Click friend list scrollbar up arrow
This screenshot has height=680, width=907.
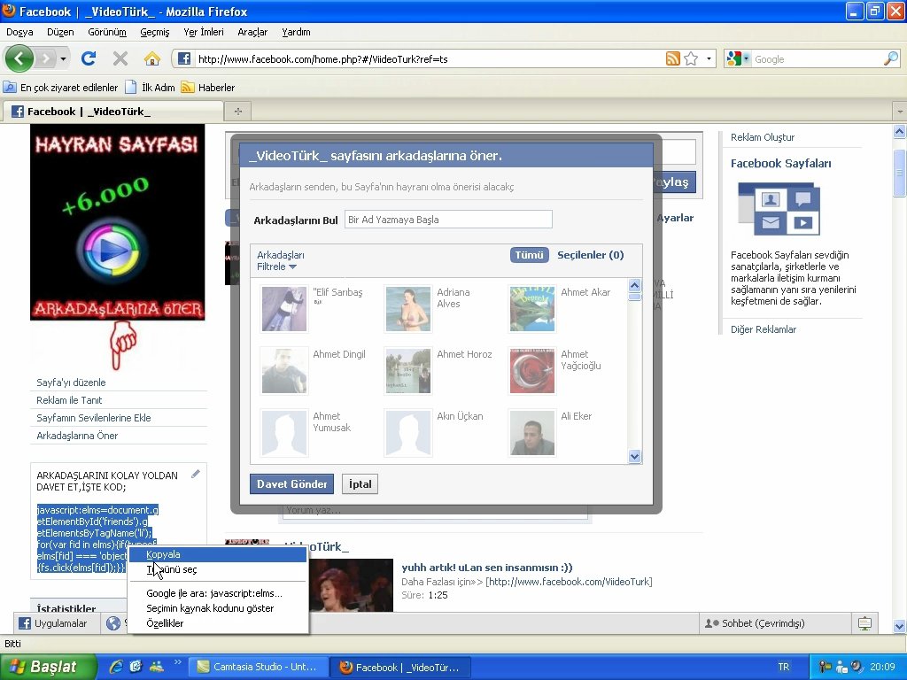pyautogui.click(x=634, y=285)
